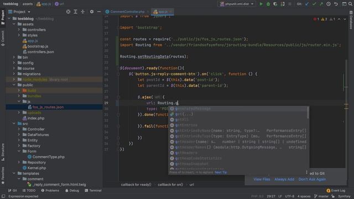354x199 pixels.
Task: Open Event Log from the status bar
Action: (x=336, y=191)
